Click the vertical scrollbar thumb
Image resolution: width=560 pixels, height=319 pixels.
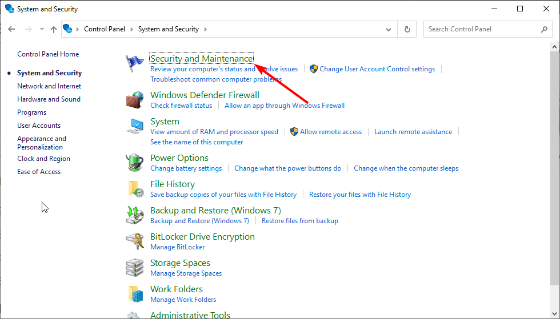tap(555, 168)
